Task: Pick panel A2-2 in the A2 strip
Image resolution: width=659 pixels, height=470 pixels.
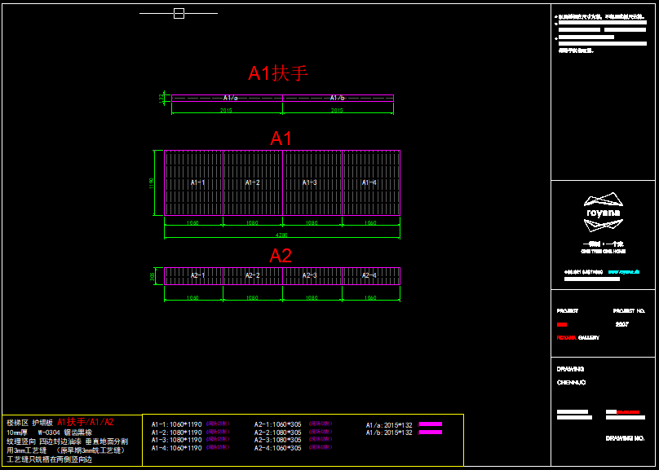Action: pyautogui.click(x=253, y=275)
